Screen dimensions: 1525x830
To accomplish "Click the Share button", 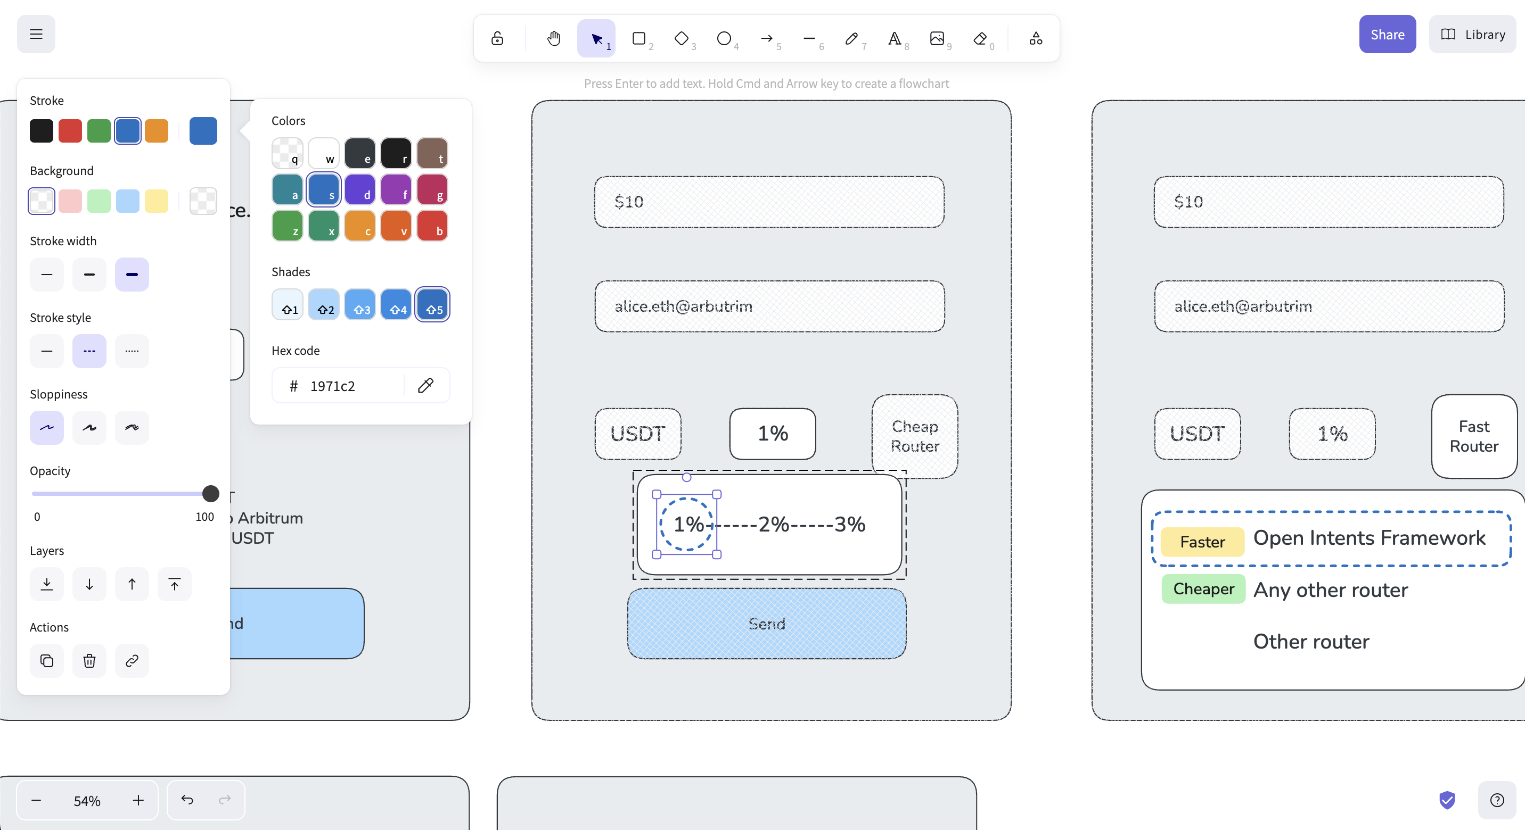I will (x=1387, y=34).
